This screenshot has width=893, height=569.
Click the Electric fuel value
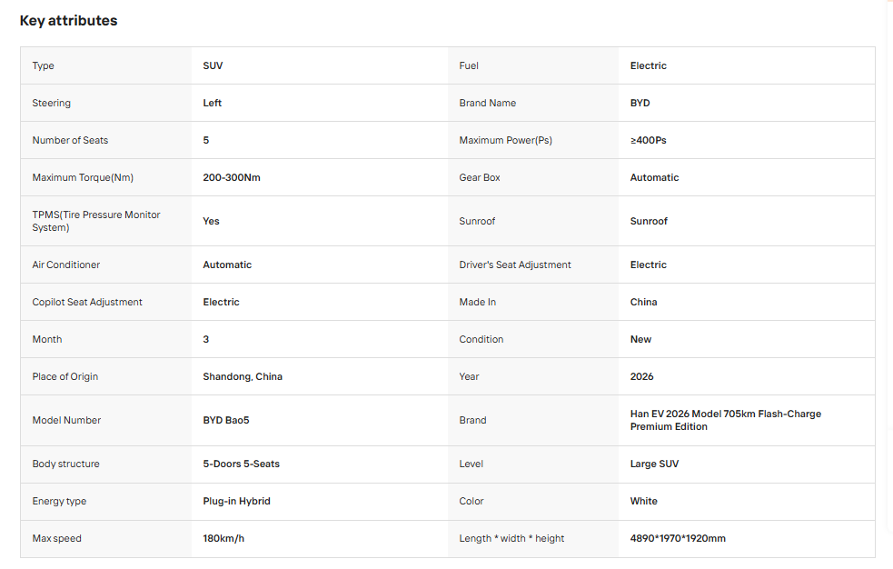click(x=648, y=65)
